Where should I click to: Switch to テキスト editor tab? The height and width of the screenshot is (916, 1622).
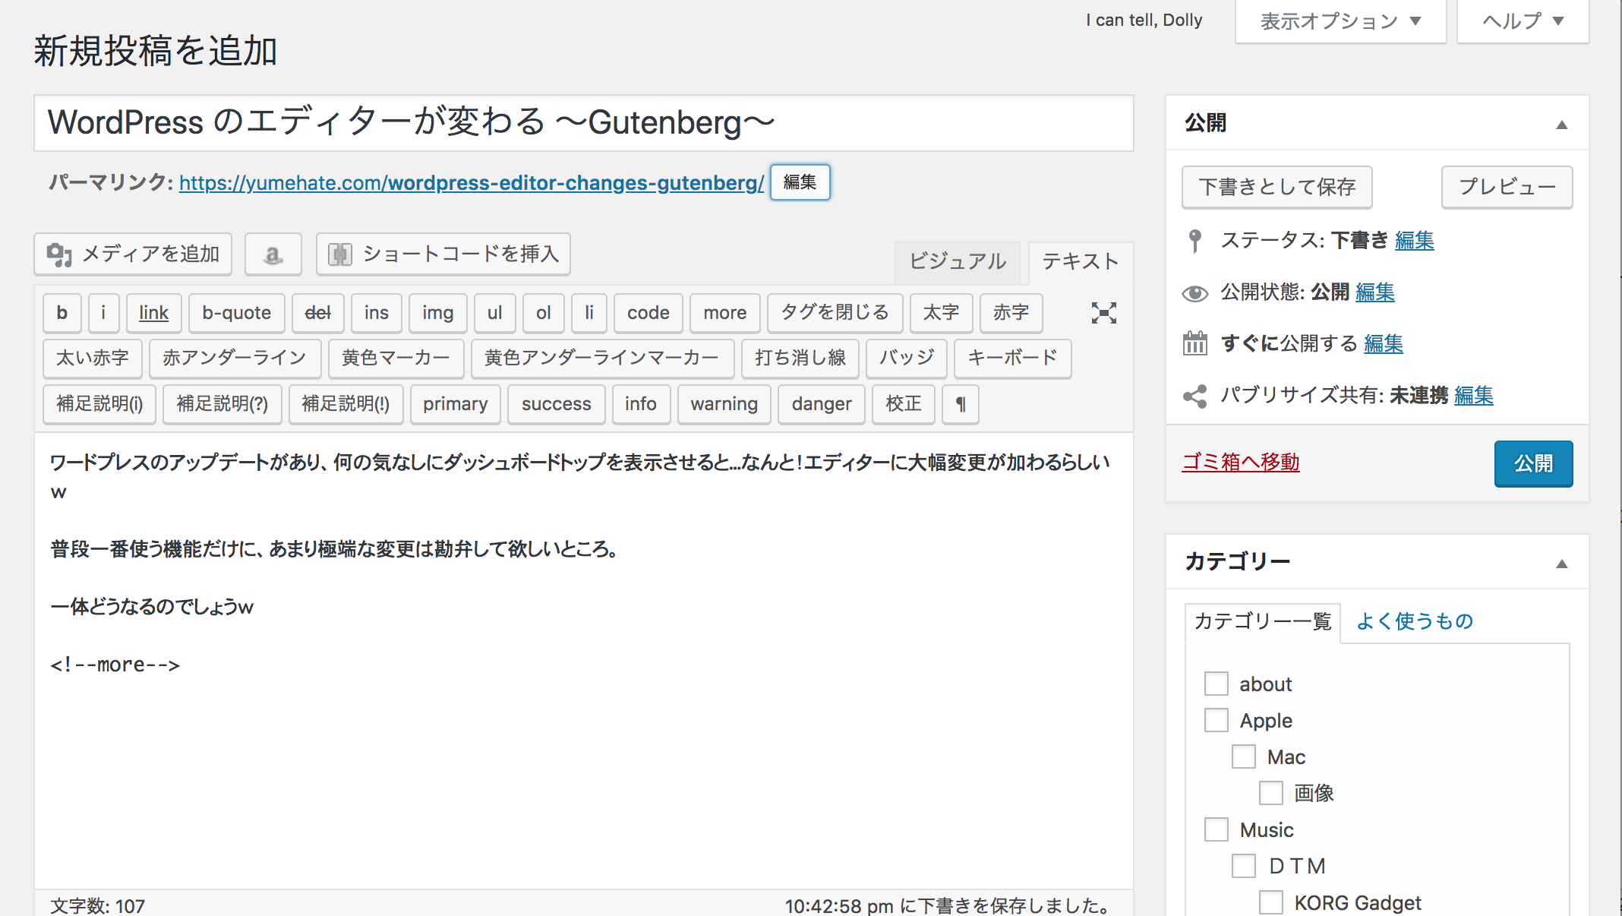coord(1081,262)
